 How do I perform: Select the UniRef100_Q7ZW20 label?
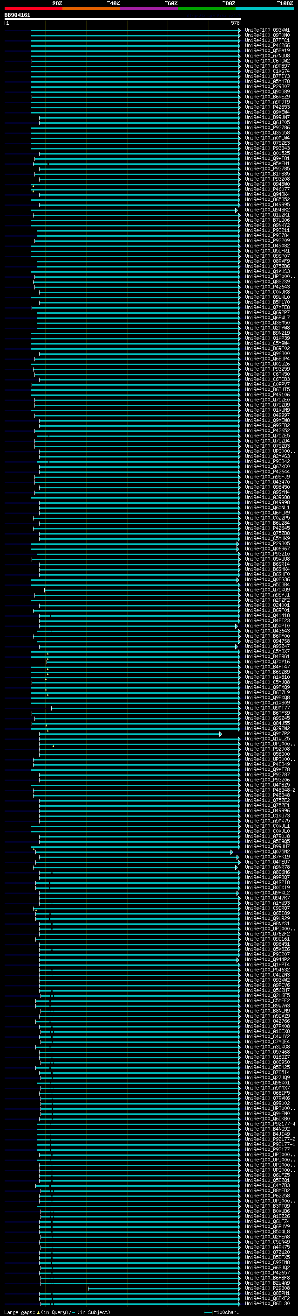tap(267, 1252)
